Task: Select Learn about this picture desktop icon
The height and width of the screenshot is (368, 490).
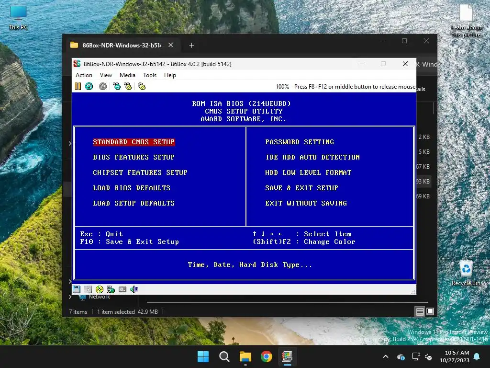Action: [466, 21]
